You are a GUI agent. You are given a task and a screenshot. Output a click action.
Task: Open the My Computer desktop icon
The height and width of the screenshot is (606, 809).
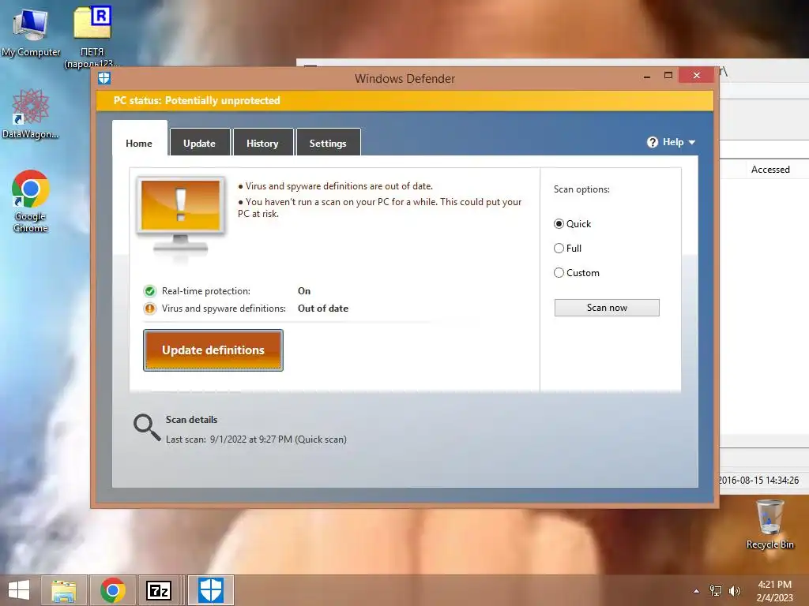31,31
